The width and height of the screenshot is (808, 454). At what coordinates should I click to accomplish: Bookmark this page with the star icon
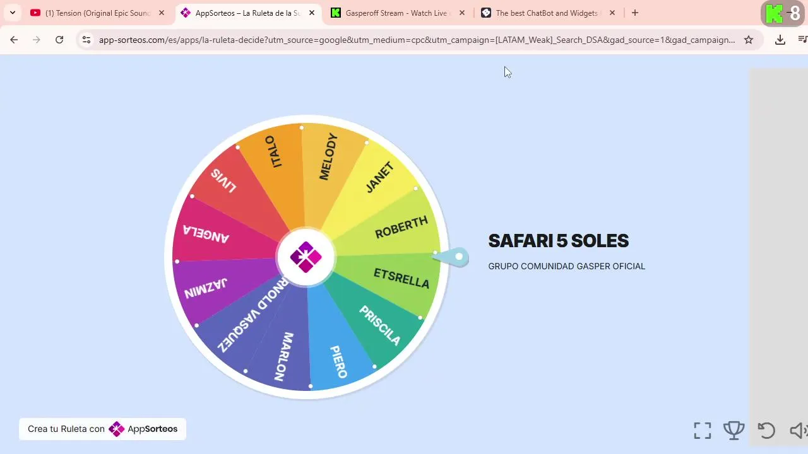[749, 40]
